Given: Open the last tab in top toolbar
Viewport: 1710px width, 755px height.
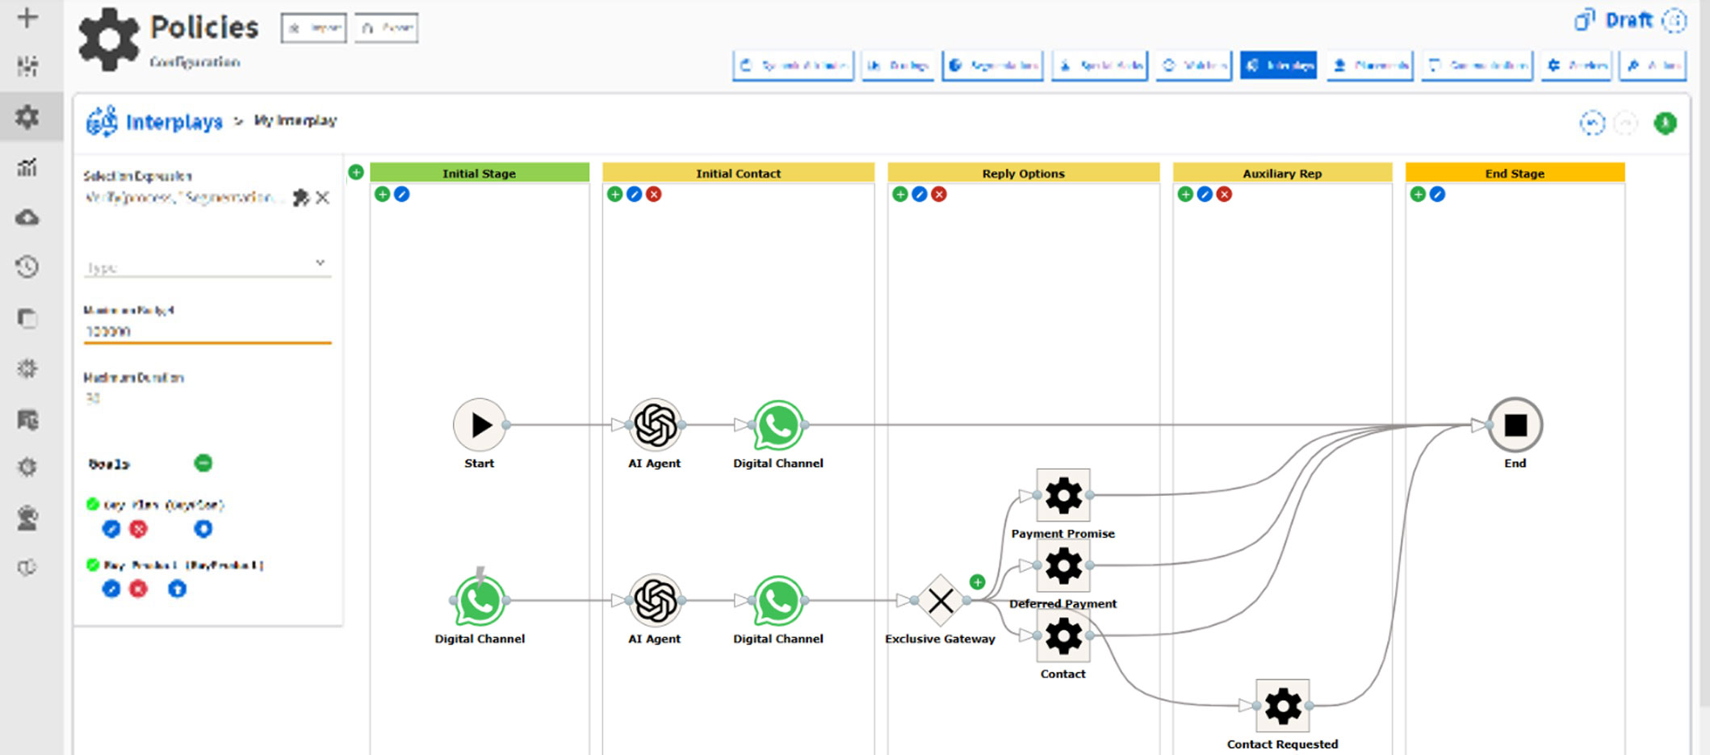Looking at the screenshot, I should point(1653,65).
